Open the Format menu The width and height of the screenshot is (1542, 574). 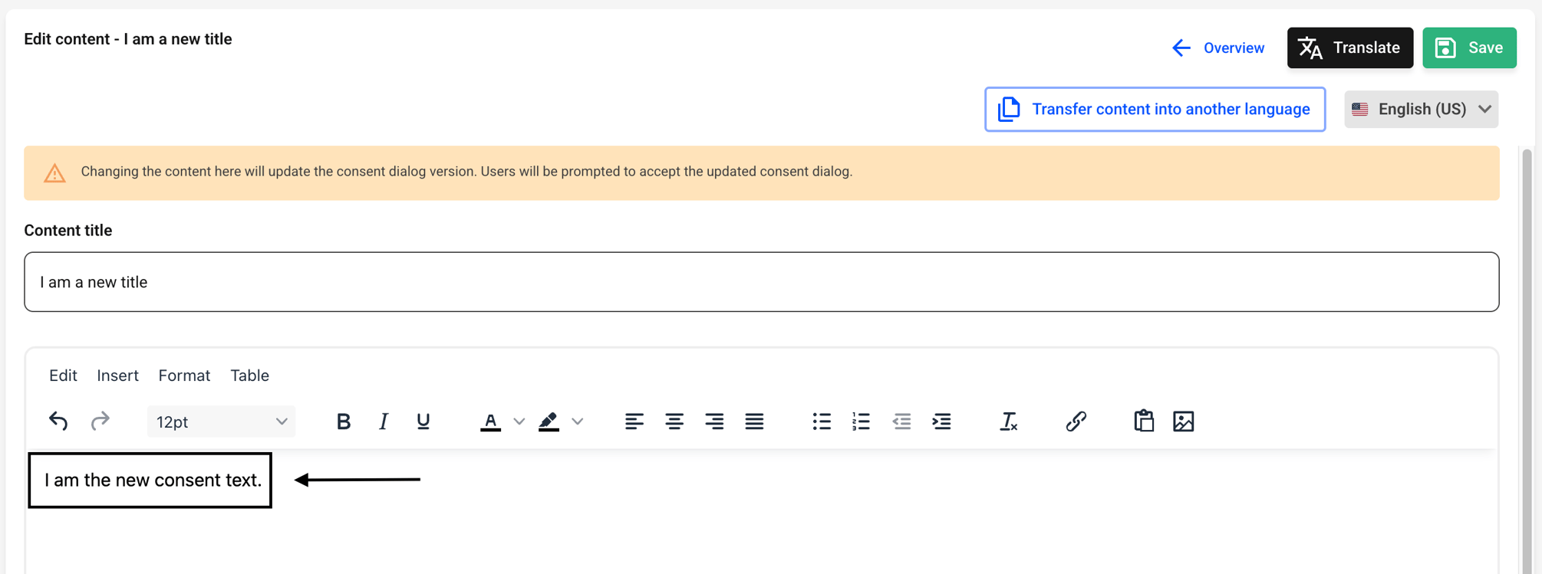tap(184, 376)
